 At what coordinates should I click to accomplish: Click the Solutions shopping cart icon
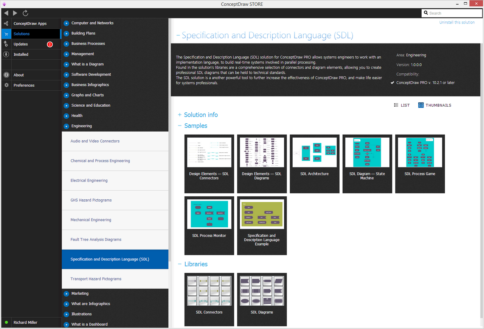click(x=6, y=34)
